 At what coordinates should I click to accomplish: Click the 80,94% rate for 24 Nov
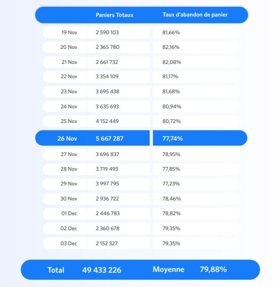tap(172, 106)
